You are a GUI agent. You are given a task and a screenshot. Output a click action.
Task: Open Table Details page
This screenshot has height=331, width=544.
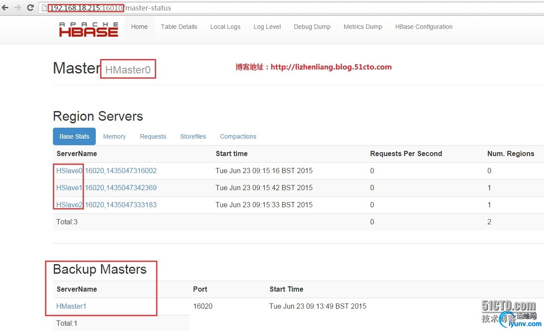tap(179, 27)
